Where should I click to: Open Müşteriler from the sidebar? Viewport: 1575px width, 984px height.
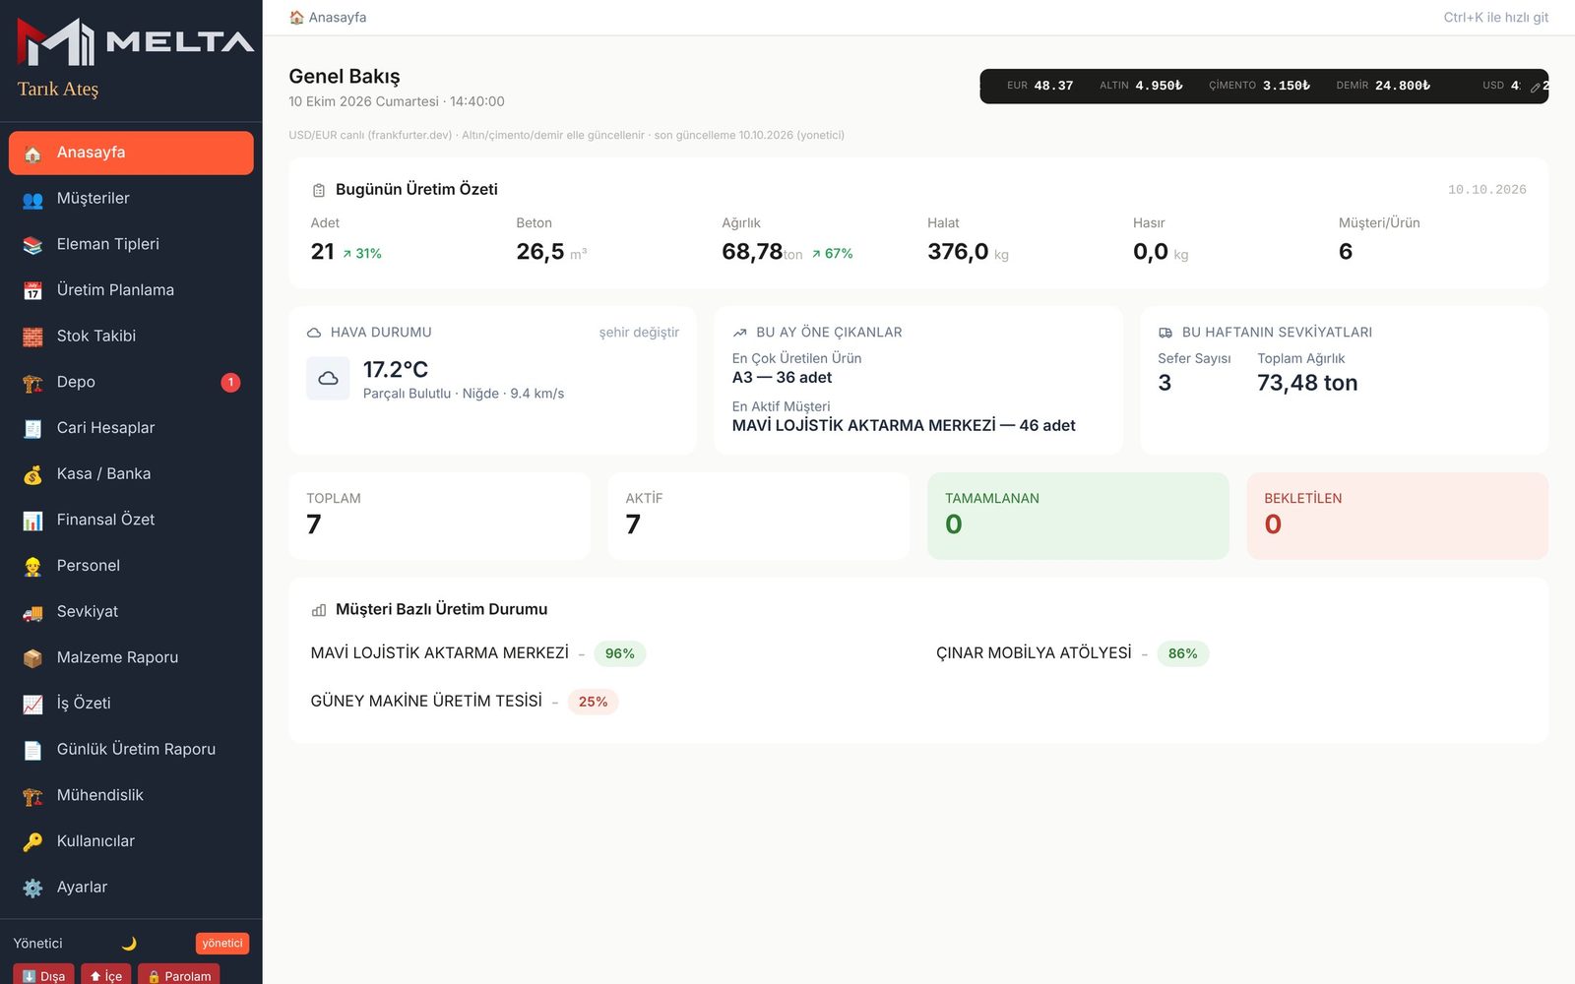point(131,199)
